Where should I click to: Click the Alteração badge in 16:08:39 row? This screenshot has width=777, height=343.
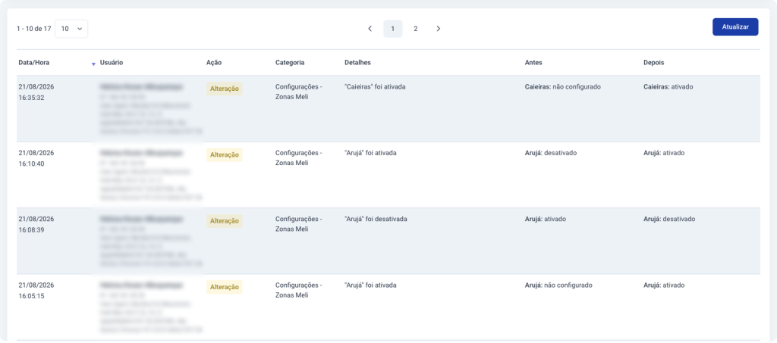pos(225,221)
